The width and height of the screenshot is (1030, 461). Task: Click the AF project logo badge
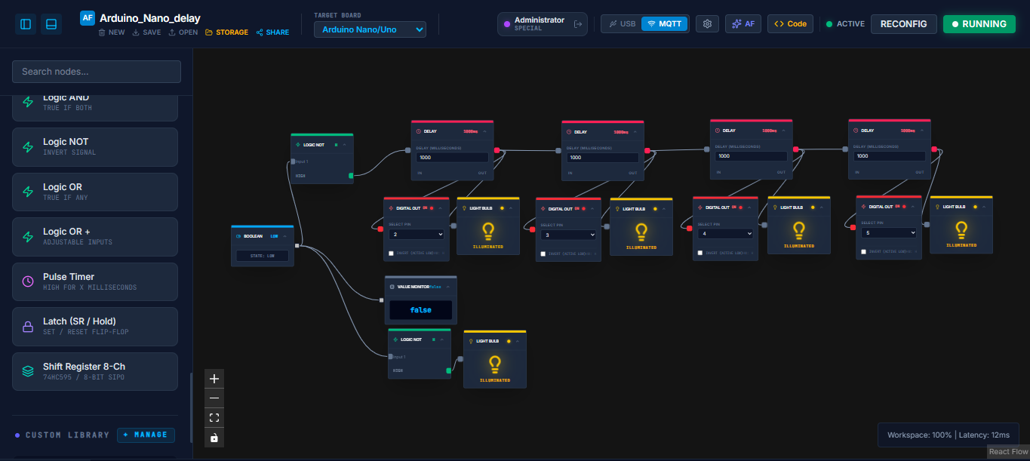(x=88, y=18)
